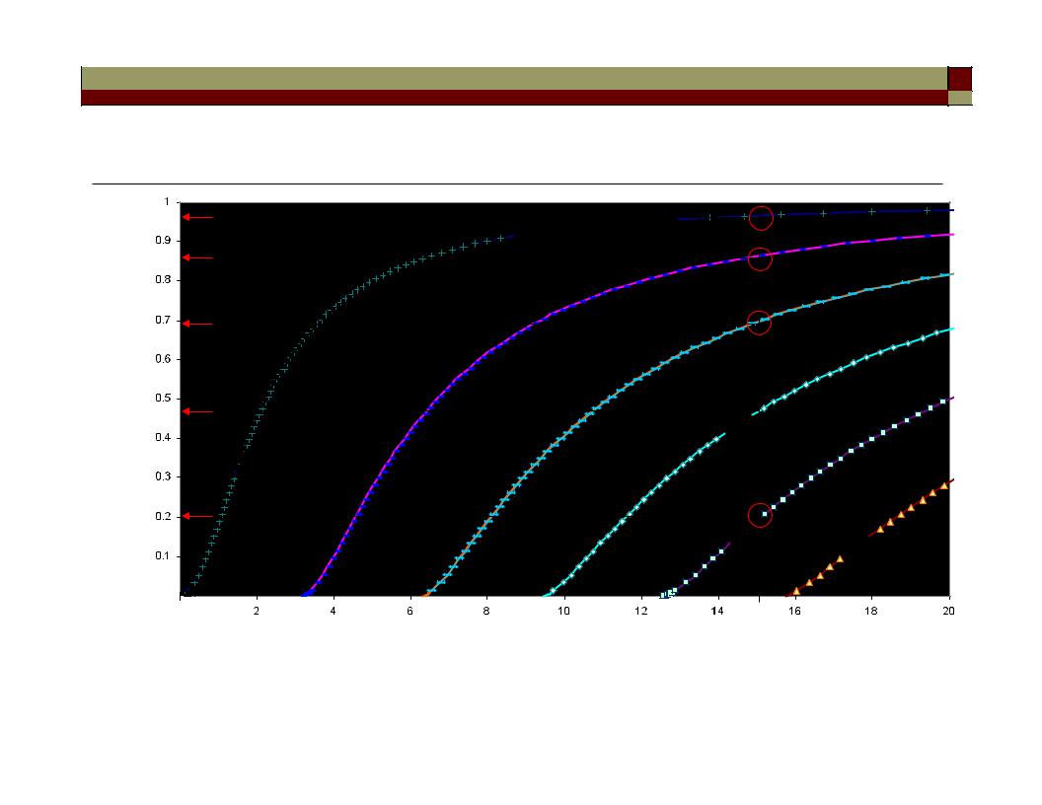Screen dimensions: 1042x805
Task: Click the y-axis value "0.1"
Action: [164, 555]
